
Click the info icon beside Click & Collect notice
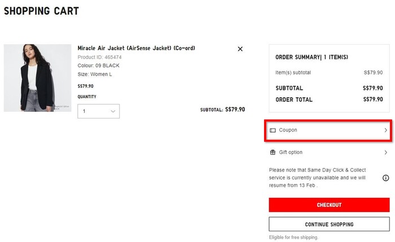click(x=385, y=178)
